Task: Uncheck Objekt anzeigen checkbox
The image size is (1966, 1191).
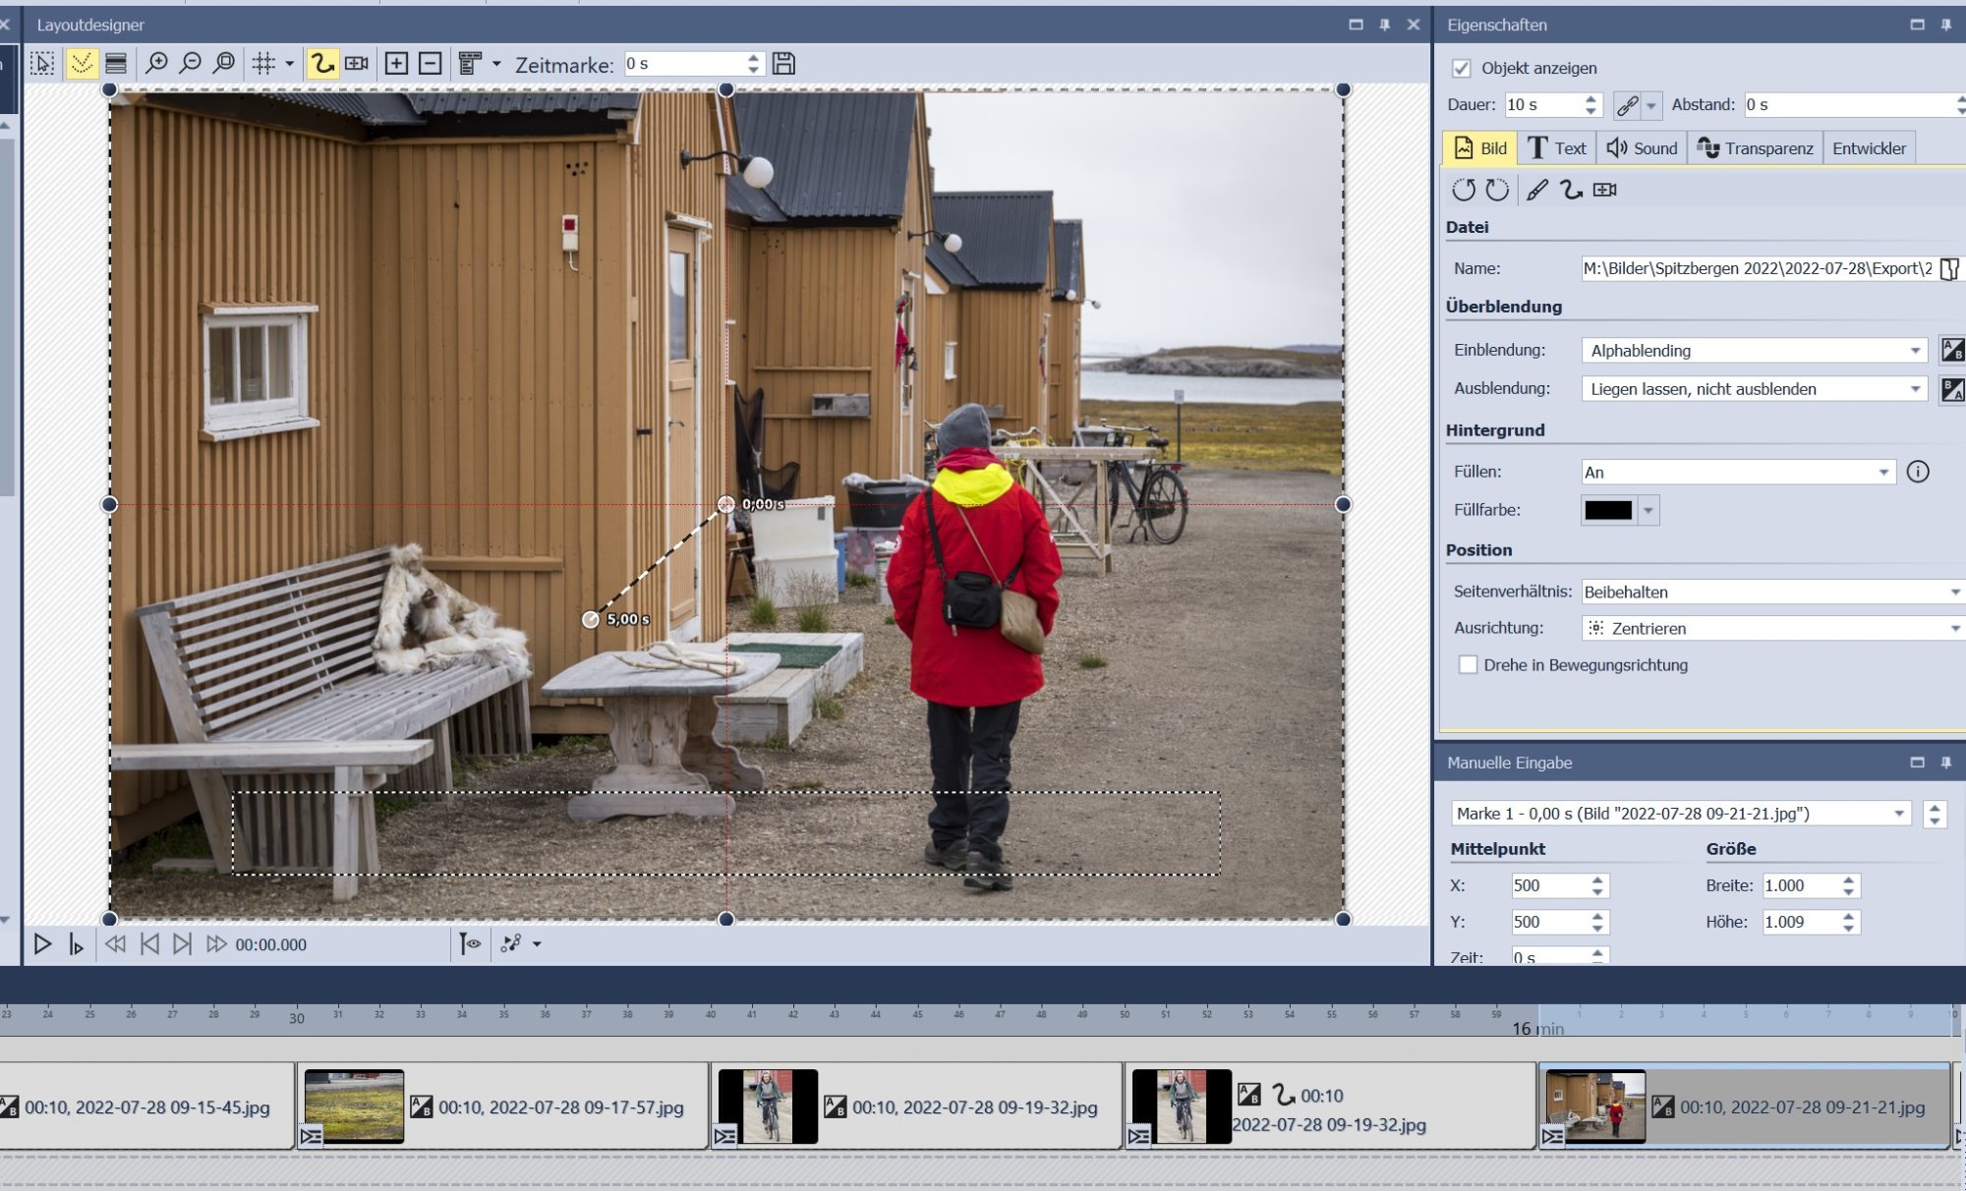Action: point(1461,68)
